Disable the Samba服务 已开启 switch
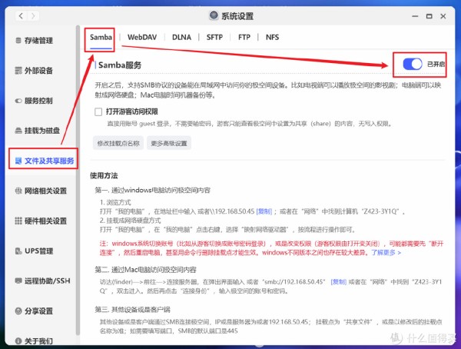The width and height of the screenshot is (461, 349). 412,65
